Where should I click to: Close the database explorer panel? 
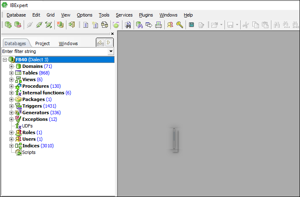(112, 34)
